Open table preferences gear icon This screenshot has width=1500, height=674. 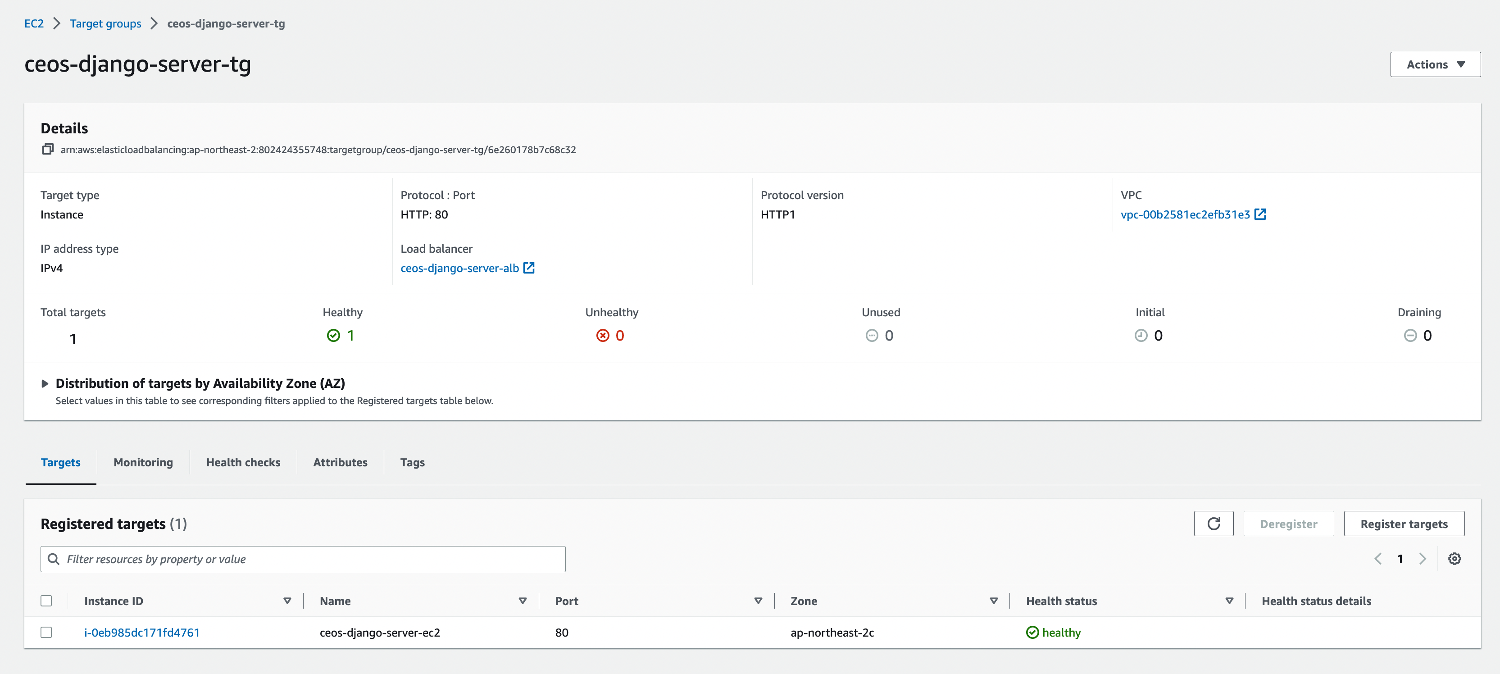[1455, 559]
